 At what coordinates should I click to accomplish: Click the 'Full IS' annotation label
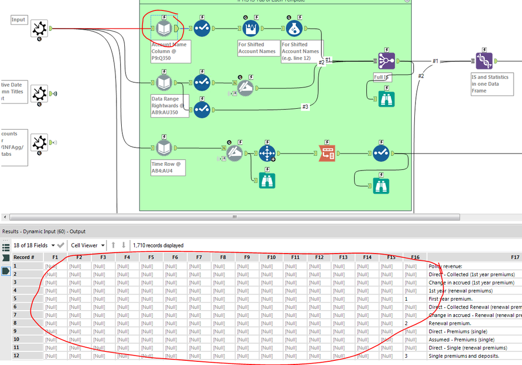(x=382, y=77)
